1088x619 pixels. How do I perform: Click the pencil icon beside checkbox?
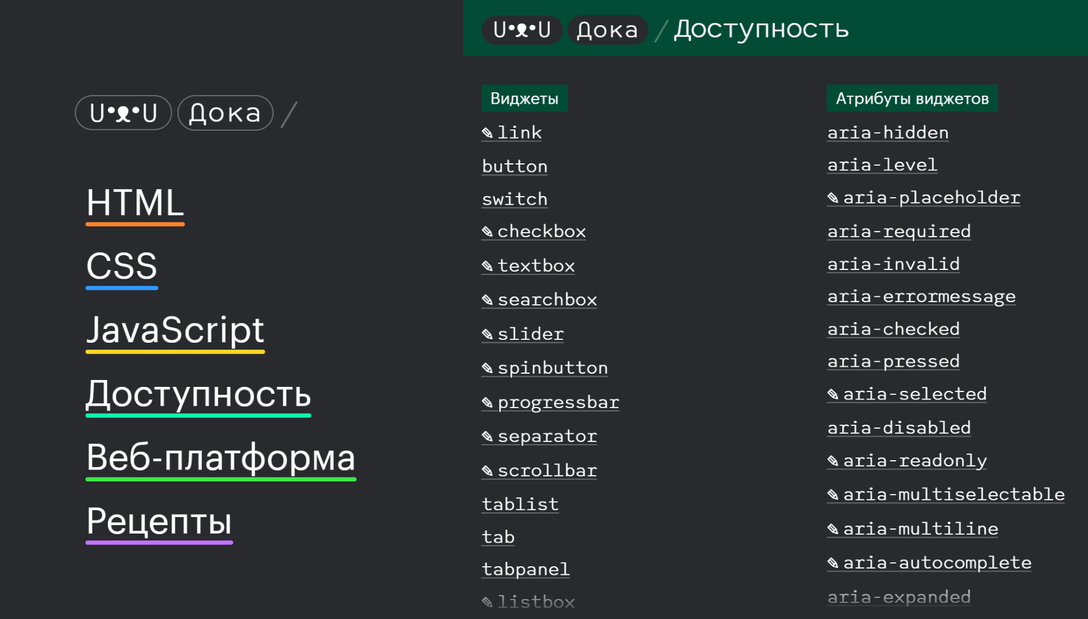click(487, 232)
